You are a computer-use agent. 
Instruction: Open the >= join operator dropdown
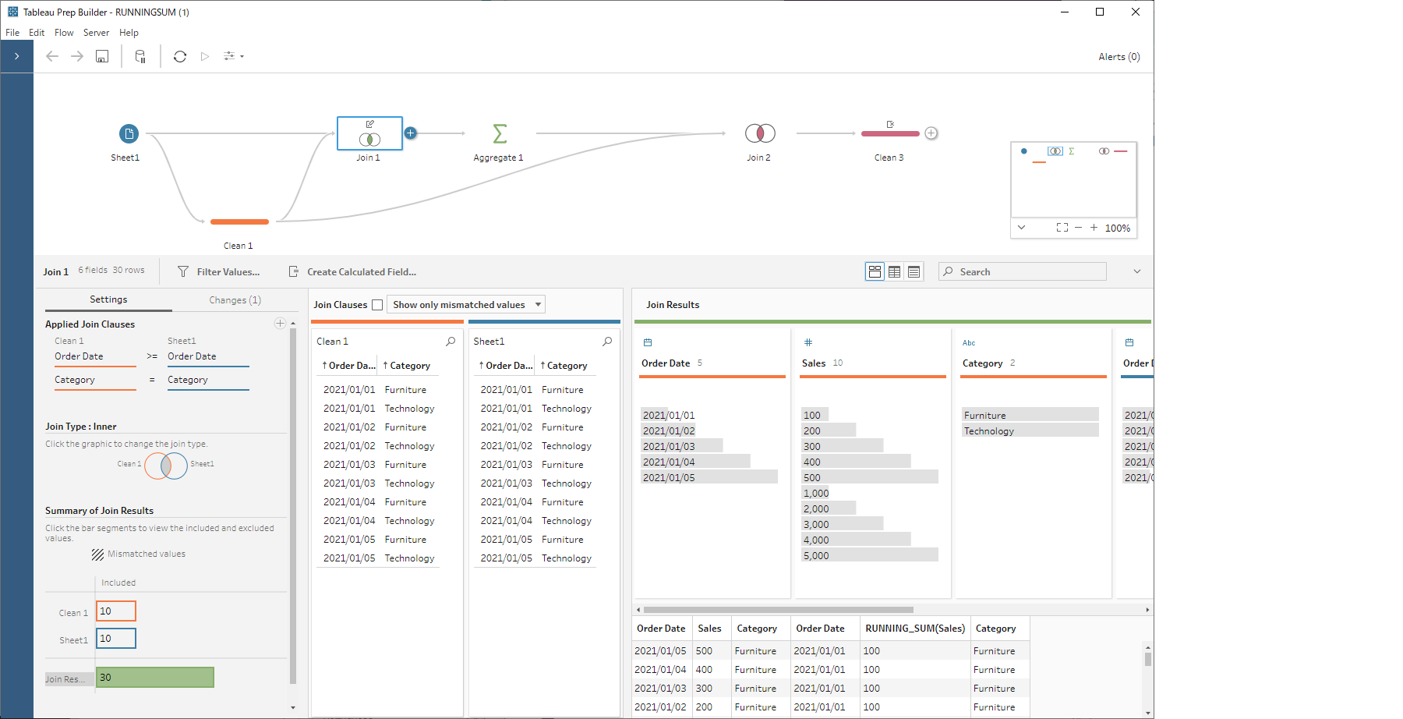[152, 356]
